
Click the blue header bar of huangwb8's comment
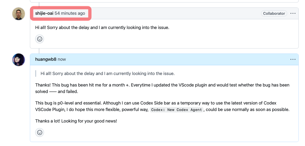pos(176,59)
